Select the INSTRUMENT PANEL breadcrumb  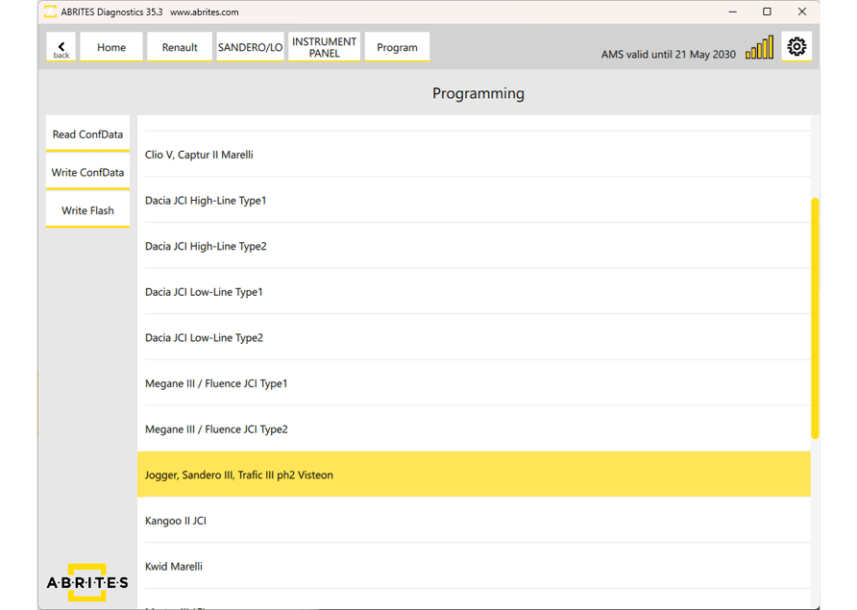point(324,47)
